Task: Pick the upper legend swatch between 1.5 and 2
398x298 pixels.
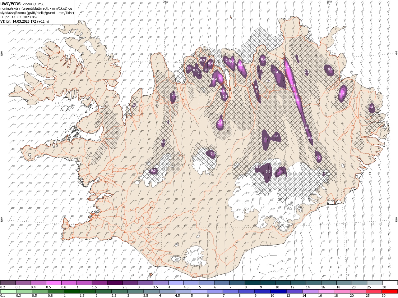Action: [99, 283]
